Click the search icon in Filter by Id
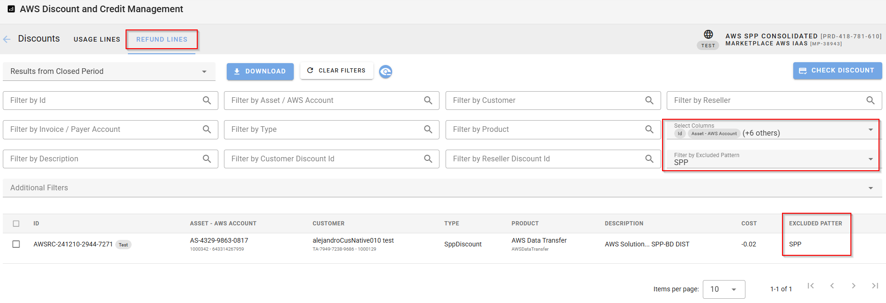The width and height of the screenshot is (886, 303). pyautogui.click(x=207, y=101)
